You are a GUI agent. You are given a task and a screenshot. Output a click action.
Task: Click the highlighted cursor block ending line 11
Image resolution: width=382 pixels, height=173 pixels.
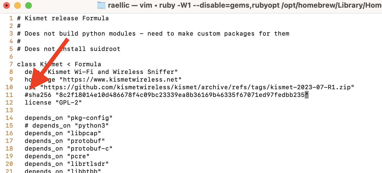(x=307, y=95)
